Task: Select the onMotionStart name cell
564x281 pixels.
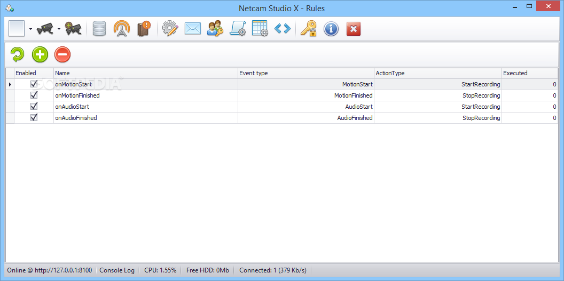Action: (146, 84)
